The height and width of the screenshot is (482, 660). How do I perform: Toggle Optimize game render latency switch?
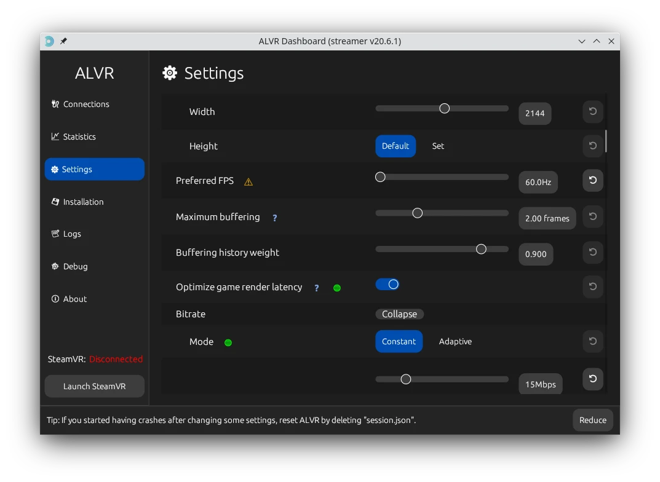(x=388, y=284)
